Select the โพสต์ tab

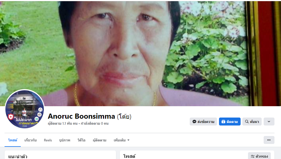[x=13, y=140]
